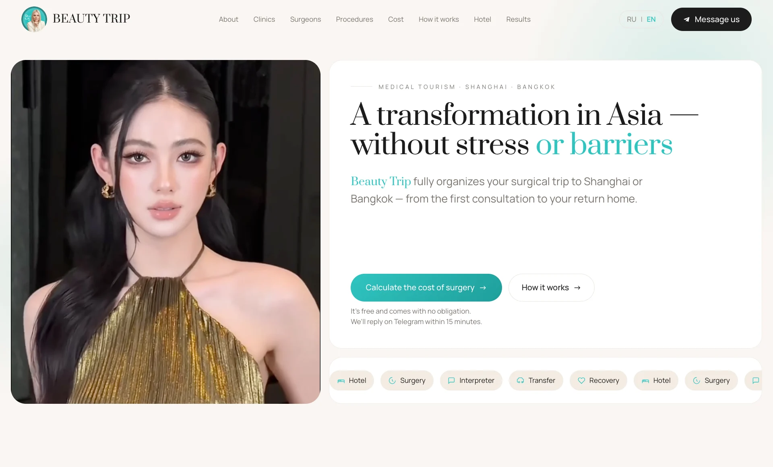Click the bed icon in first Hotel chip
The image size is (773, 467).
[x=341, y=381]
